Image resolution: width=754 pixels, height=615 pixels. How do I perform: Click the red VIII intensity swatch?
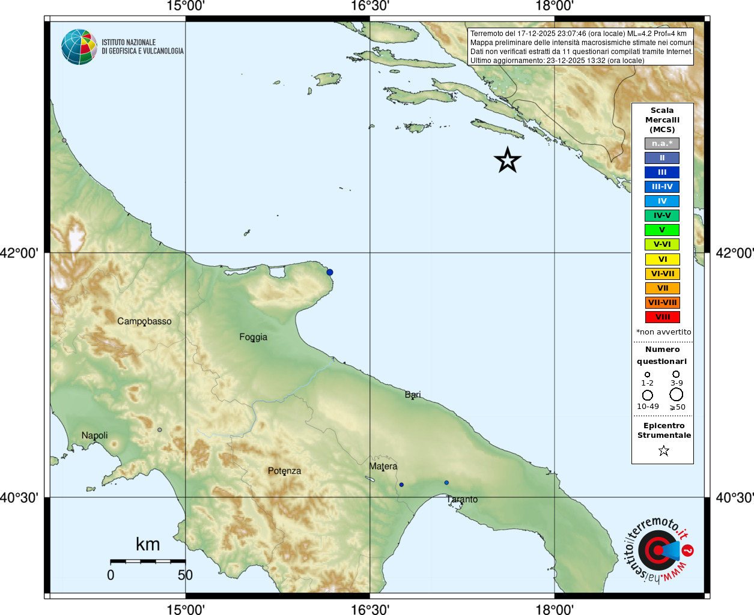click(662, 317)
